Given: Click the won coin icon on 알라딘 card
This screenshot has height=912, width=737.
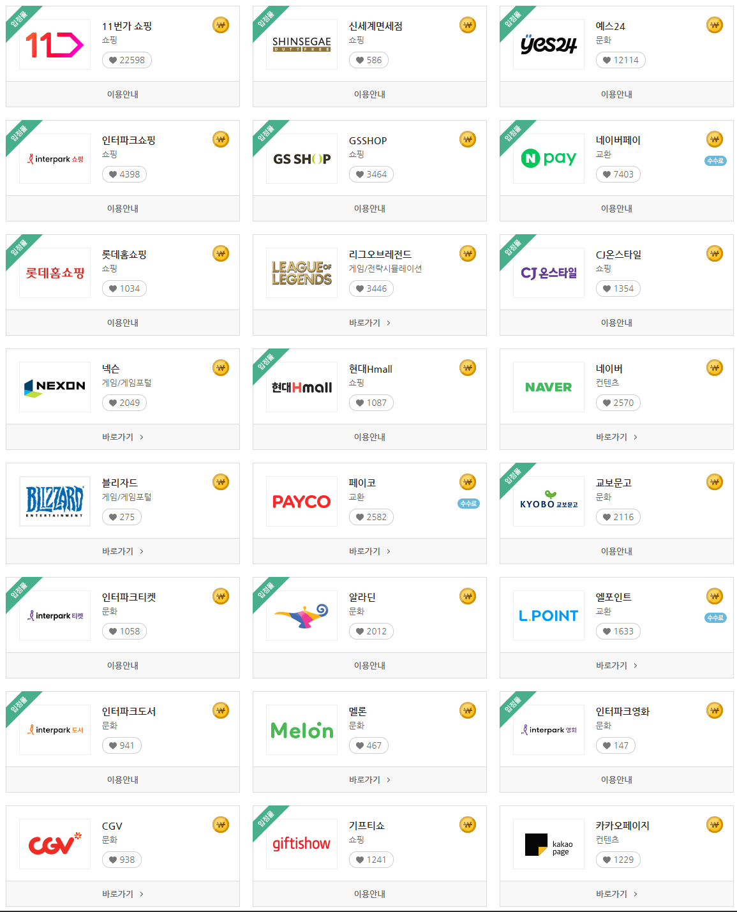Looking at the screenshot, I should pos(468,597).
